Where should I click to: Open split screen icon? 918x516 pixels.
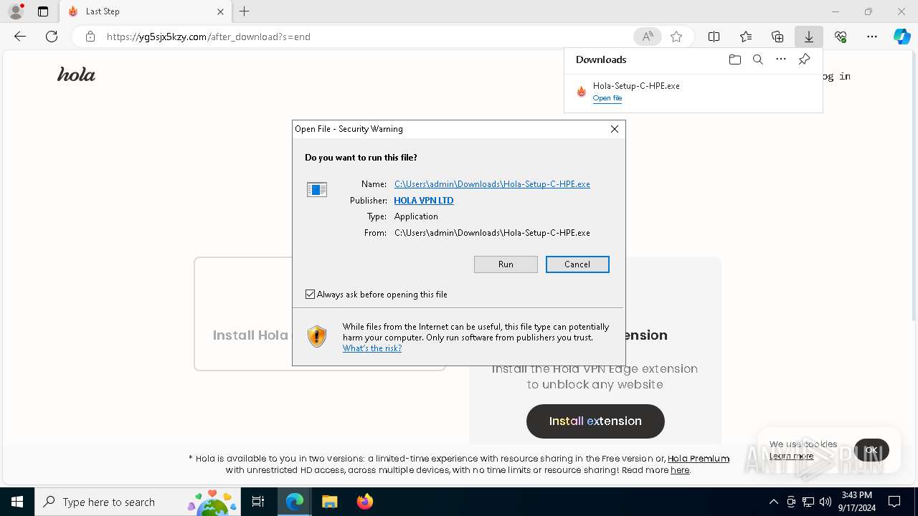pyautogui.click(x=714, y=37)
